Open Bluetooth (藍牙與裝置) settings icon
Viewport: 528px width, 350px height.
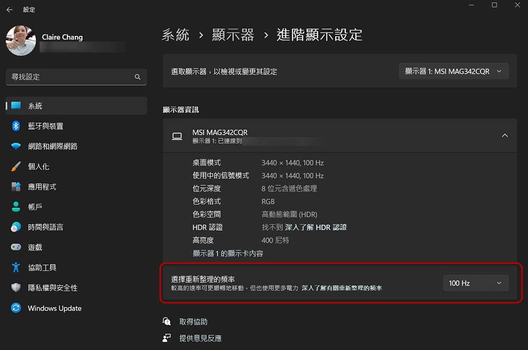(16, 126)
